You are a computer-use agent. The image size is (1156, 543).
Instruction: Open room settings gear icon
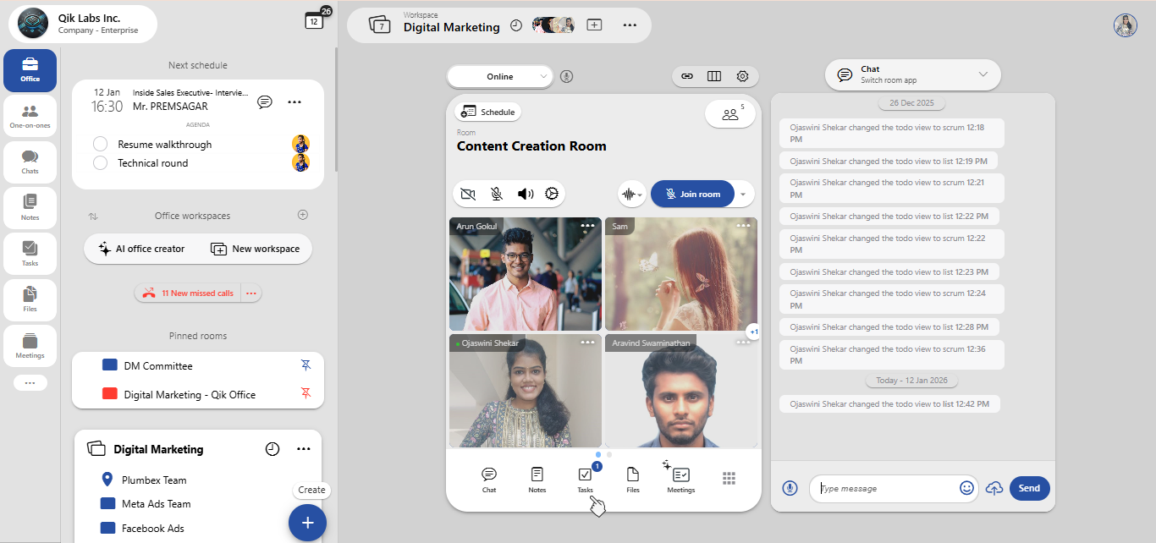pos(742,76)
